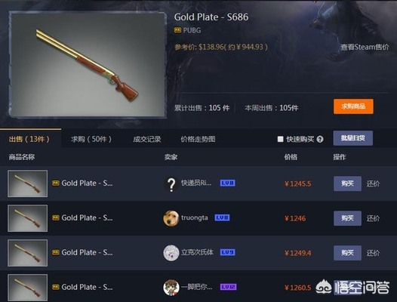Open the 成交记录 tab
The width and height of the screenshot is (397, 302).
147,139
